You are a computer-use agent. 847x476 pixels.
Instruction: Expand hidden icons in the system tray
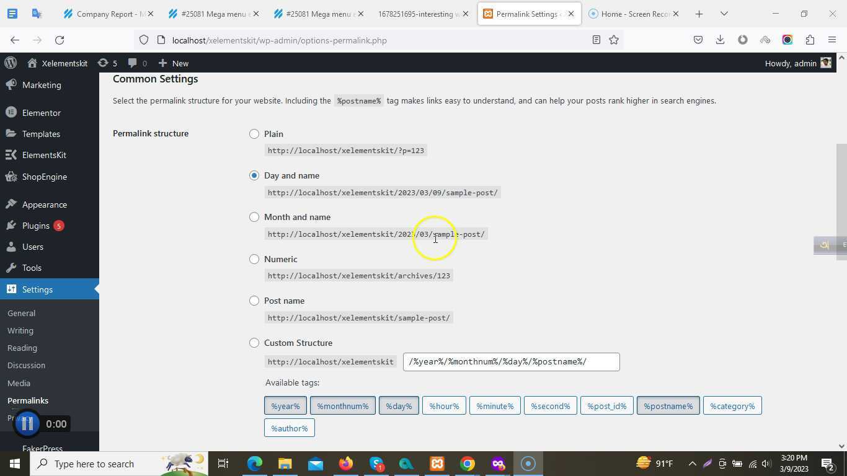click(x=693, y=463)
